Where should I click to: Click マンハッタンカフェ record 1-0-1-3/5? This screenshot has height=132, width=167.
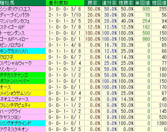65,21
